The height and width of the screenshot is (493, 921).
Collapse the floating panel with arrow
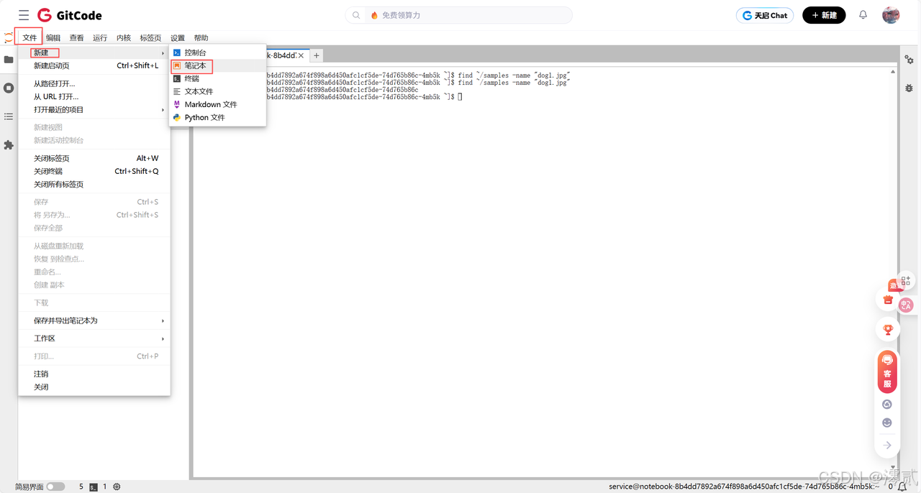[x=887, y=445]
